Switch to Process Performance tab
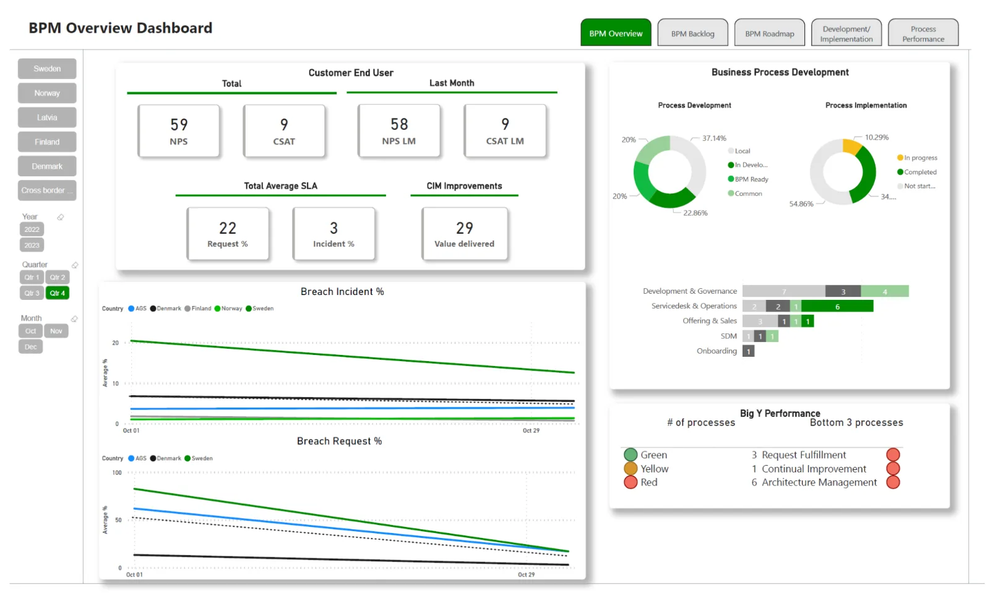Image resolution: width=990 pixels, height=593 pixels. (923, 33)
